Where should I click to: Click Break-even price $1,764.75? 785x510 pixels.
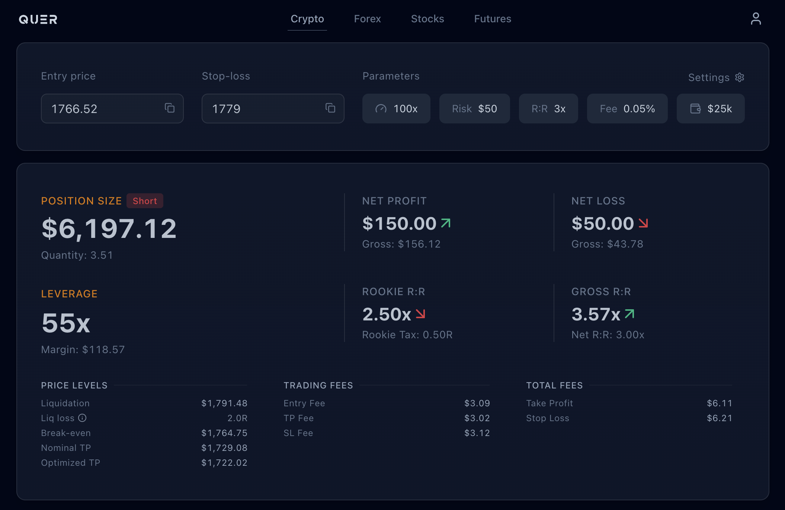(x=224, y=433)
